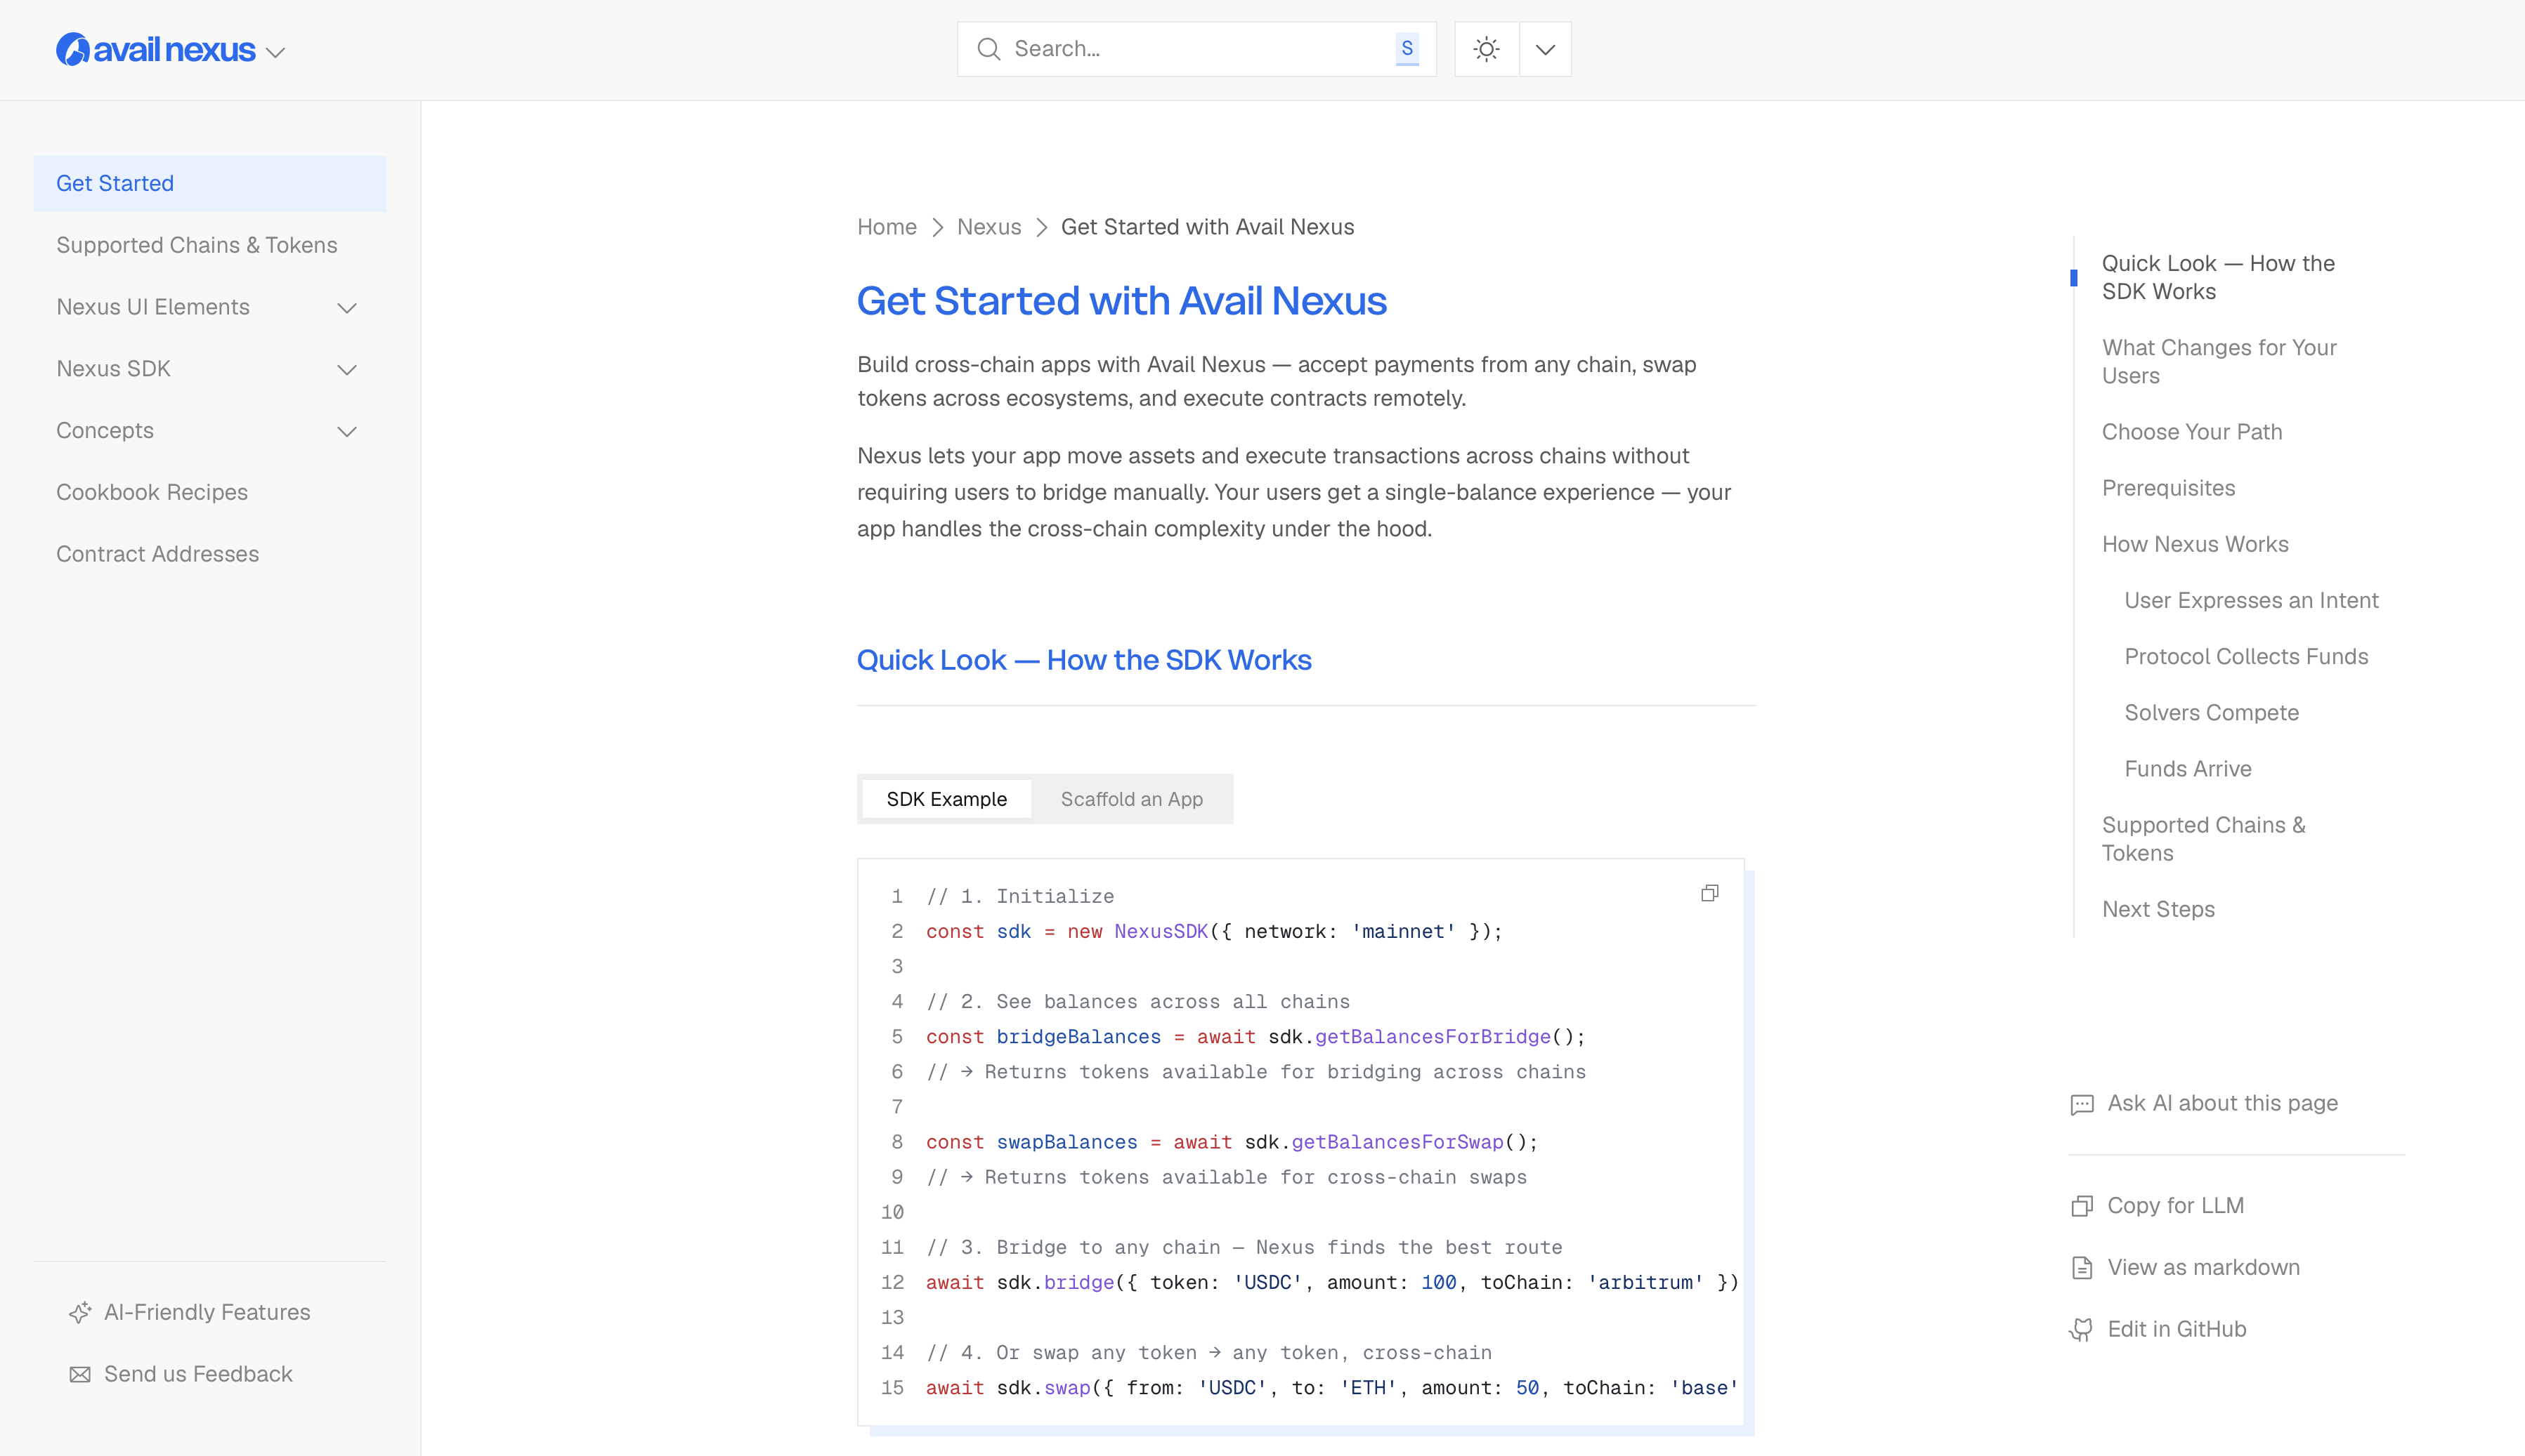The image size is (2525, 1456).
Task: Open theme options dropdown arrow
Action: click(1545, 49)
